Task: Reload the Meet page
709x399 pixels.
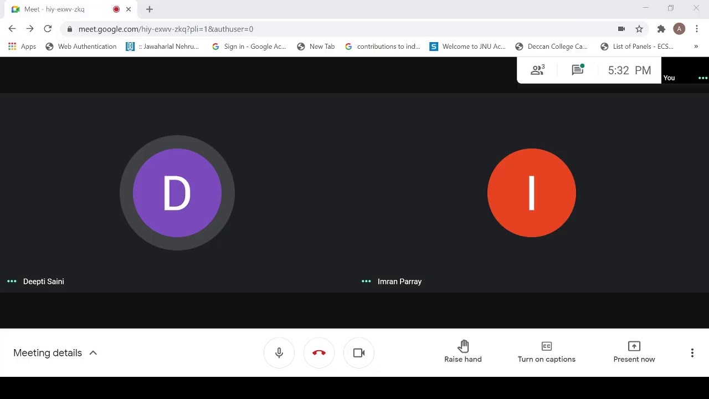Action: [x=48, y=29]
